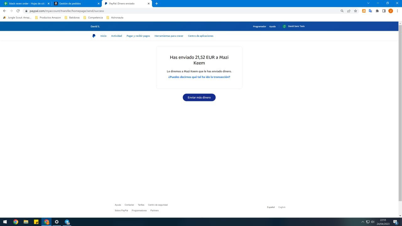The height and width of the screenshot is (226, 402).
Task: Open the Chrome extensions puzzle icon
Action: tap(377, 11)
